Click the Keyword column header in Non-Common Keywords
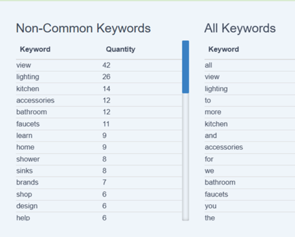 tap(35, 50)
